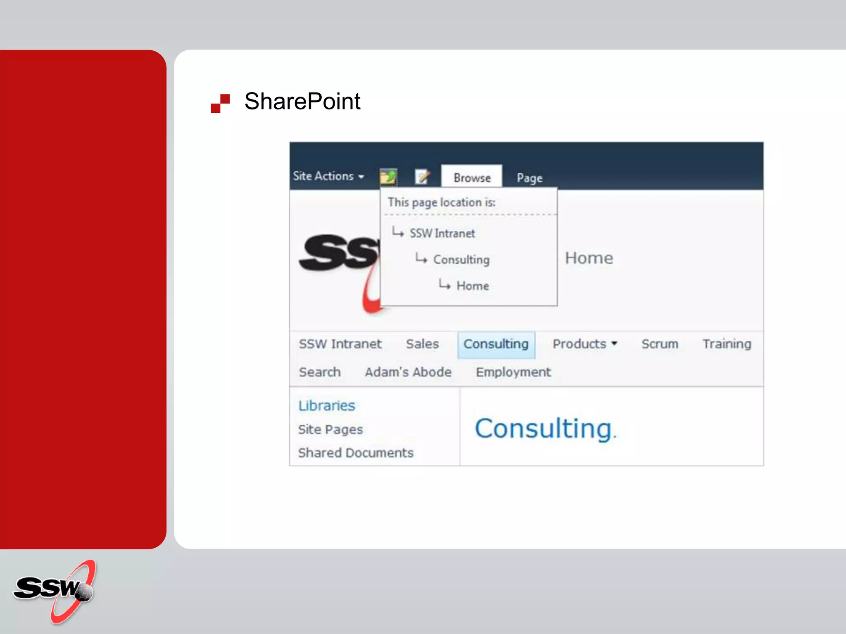
Task: Open the Site Actions dropdown menu
Action: [328, 176]
